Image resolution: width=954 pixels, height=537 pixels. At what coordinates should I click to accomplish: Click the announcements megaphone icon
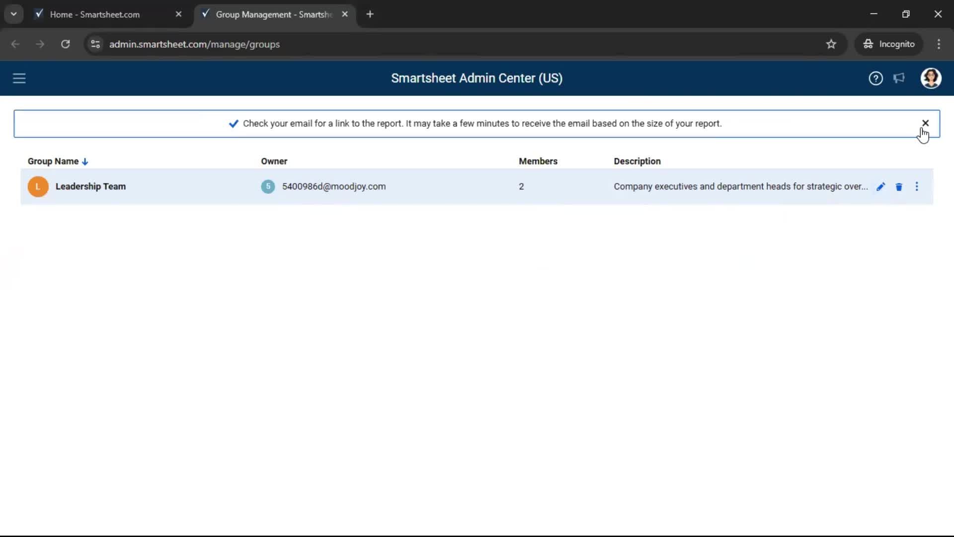click(x=899, y=78)
